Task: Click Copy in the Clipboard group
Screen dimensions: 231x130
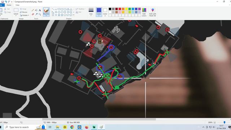Action: click(7, 12)
